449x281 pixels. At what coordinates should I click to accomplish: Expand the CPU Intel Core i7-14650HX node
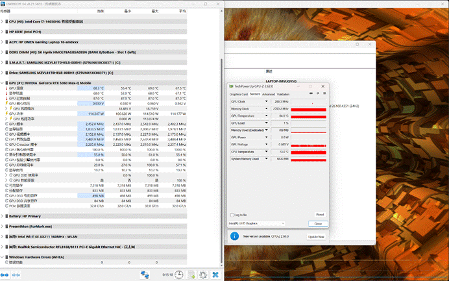[x=3, y=21]
